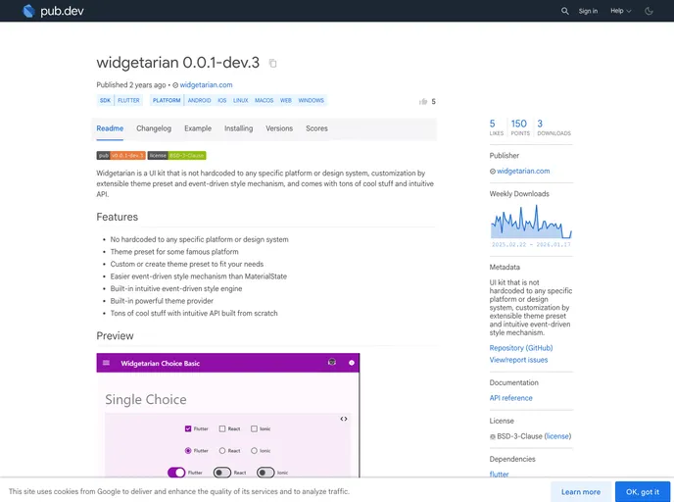The image size is (674, 502).
Task: Click the pub version badge
Action: tap(120, 155)
